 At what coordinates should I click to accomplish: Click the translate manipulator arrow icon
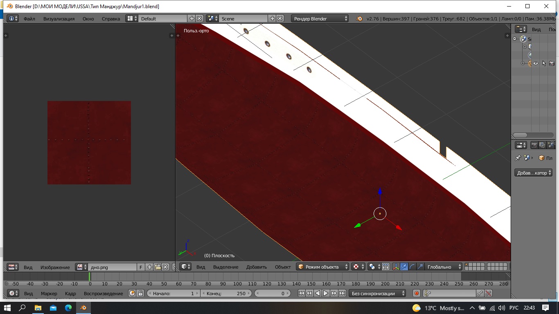click(x=404, y=267)
